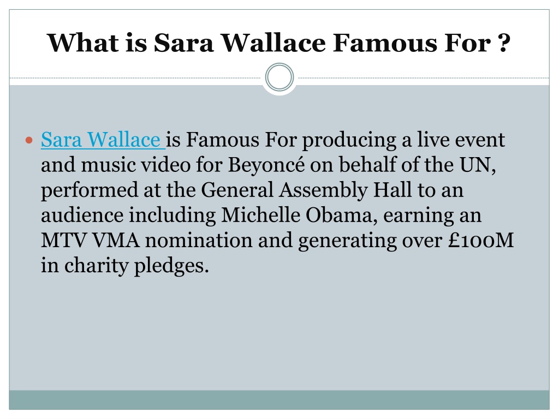This screenshot has height=419, width=559.
Task: Click the orange bullet point marker
Action: 29,140
